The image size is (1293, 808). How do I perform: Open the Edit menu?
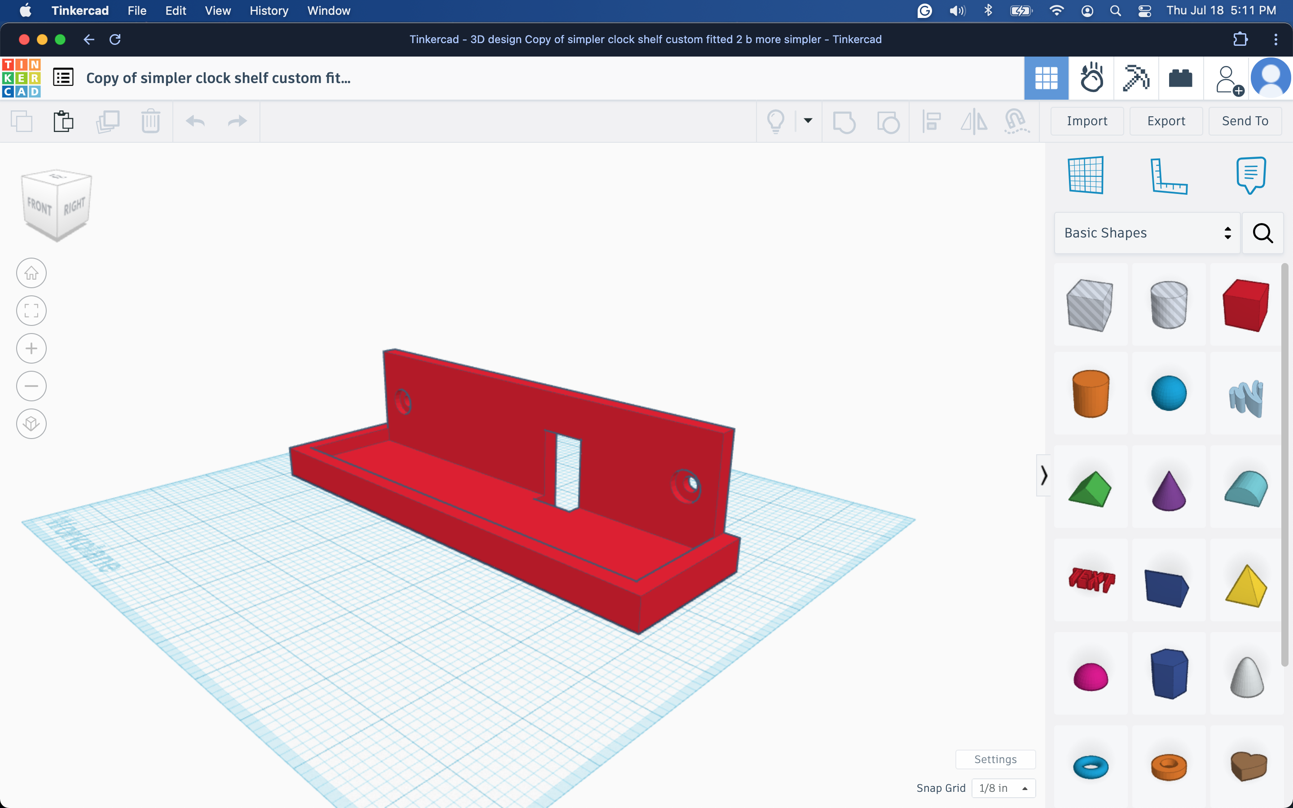tap(175, 11)
